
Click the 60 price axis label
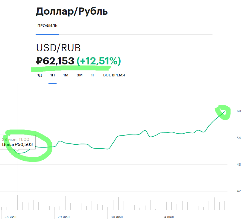tap(230, 111)
